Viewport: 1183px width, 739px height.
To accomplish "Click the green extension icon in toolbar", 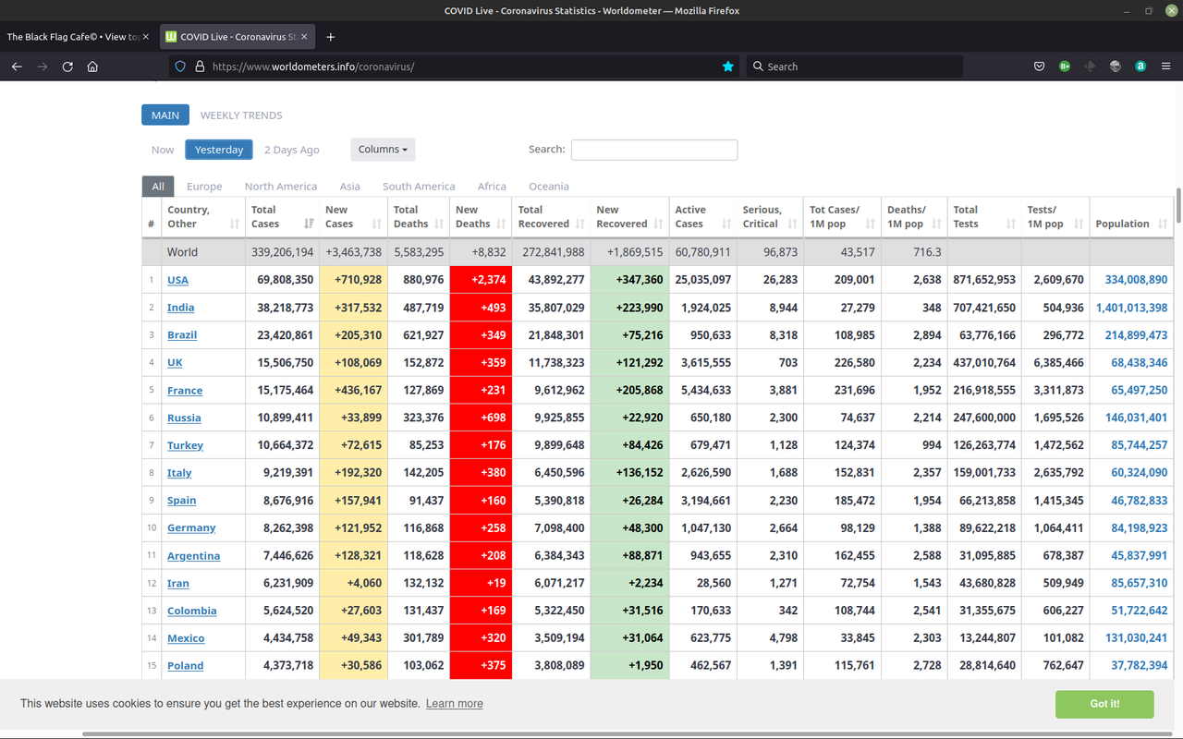I will (1065, 67).
